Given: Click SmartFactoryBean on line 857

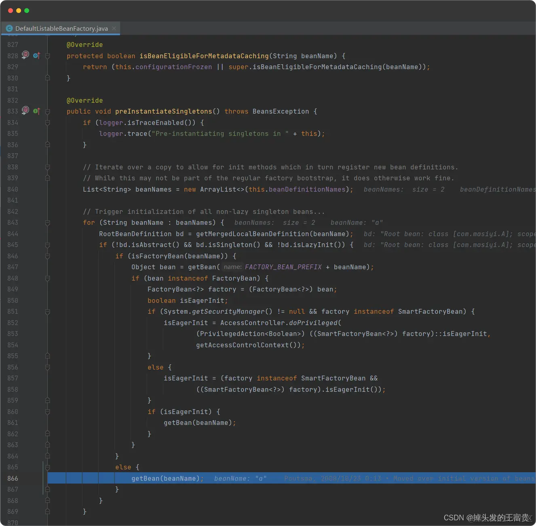Looking at the screenshot, I should pyautogui.click(x=333, y=378).
